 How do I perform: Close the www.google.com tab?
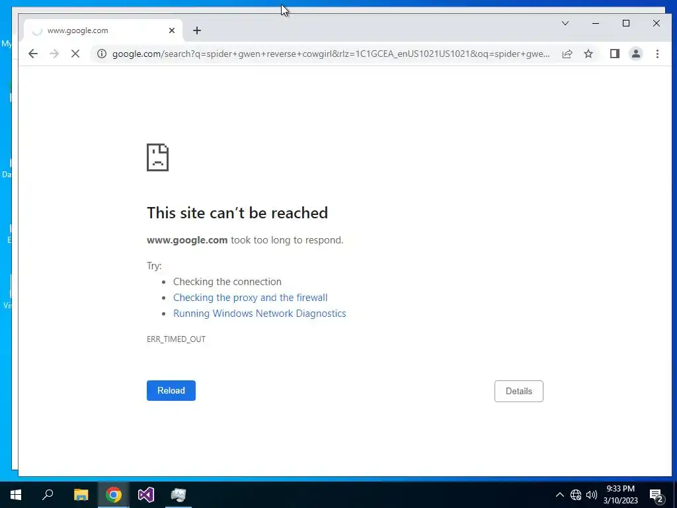click(x=172, y=30)
